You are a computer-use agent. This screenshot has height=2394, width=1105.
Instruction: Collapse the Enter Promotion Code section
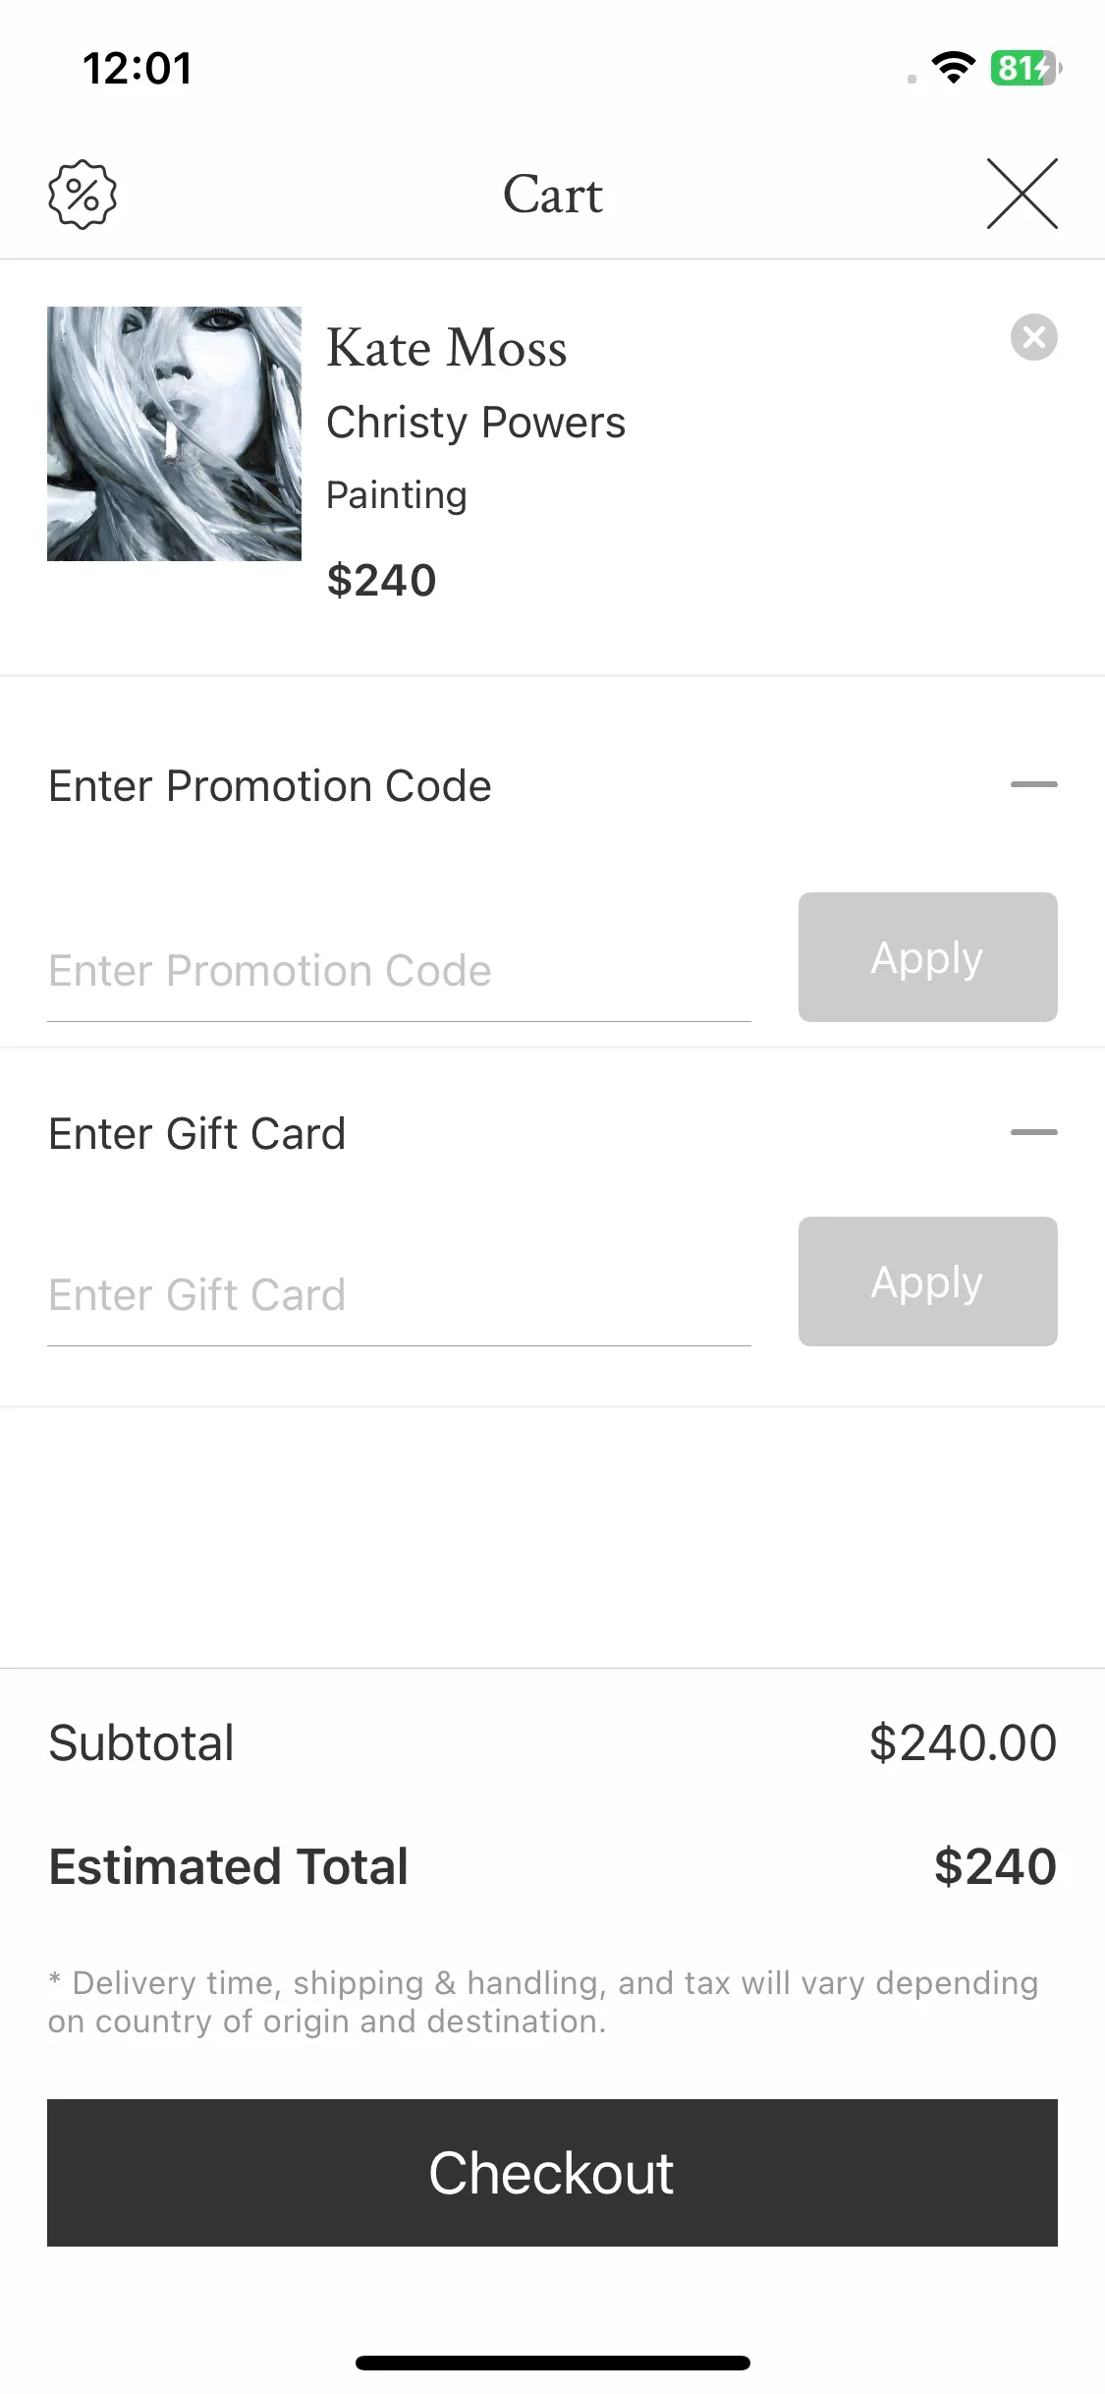tap(1033, 784)
